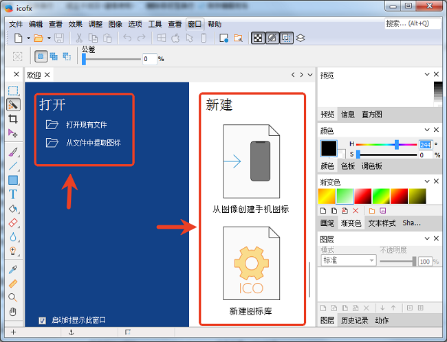
Task: Open the layer blend mode combo box
Action: (349, 260)
